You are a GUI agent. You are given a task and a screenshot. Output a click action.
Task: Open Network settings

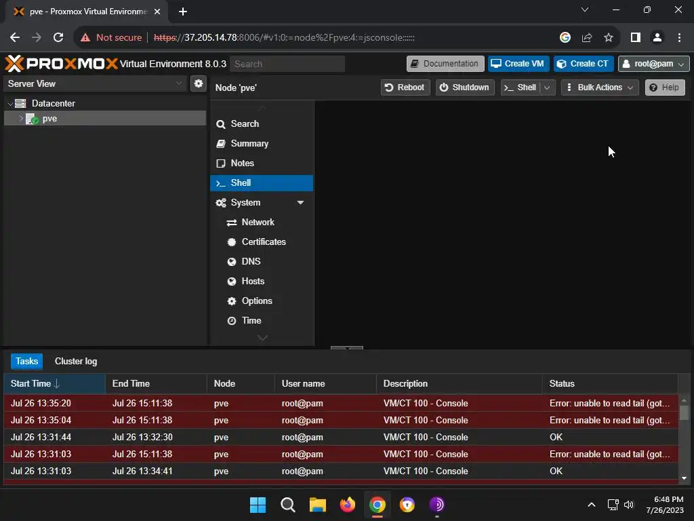[262, 222]
